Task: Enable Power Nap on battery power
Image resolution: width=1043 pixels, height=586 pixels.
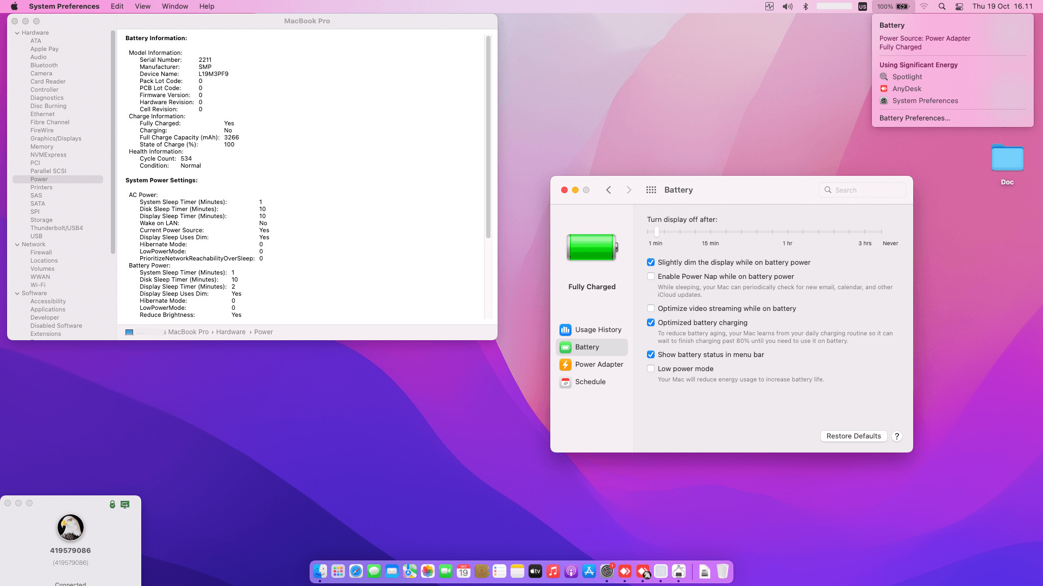Action: click(651, 277)
